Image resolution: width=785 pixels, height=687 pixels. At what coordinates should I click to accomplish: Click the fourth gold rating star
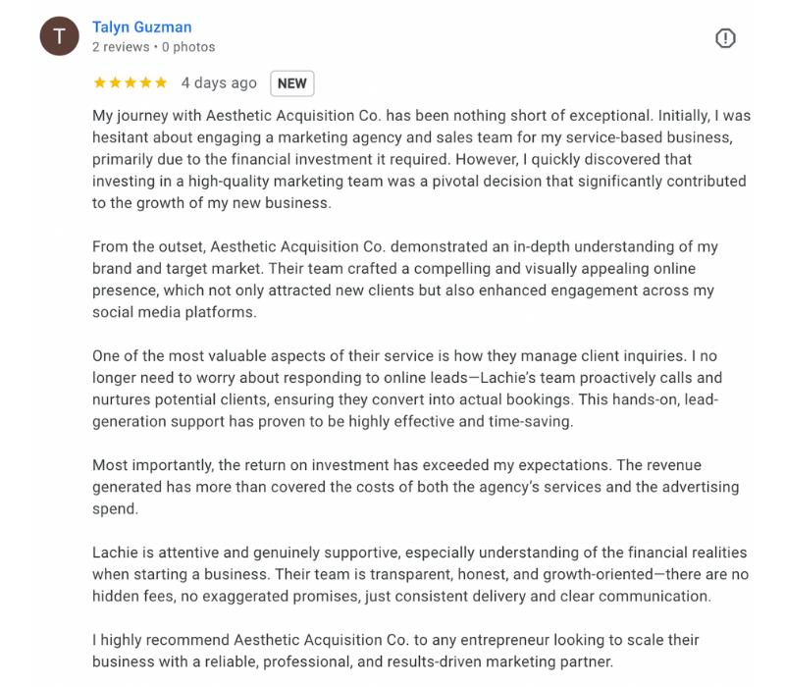point(145,82)
